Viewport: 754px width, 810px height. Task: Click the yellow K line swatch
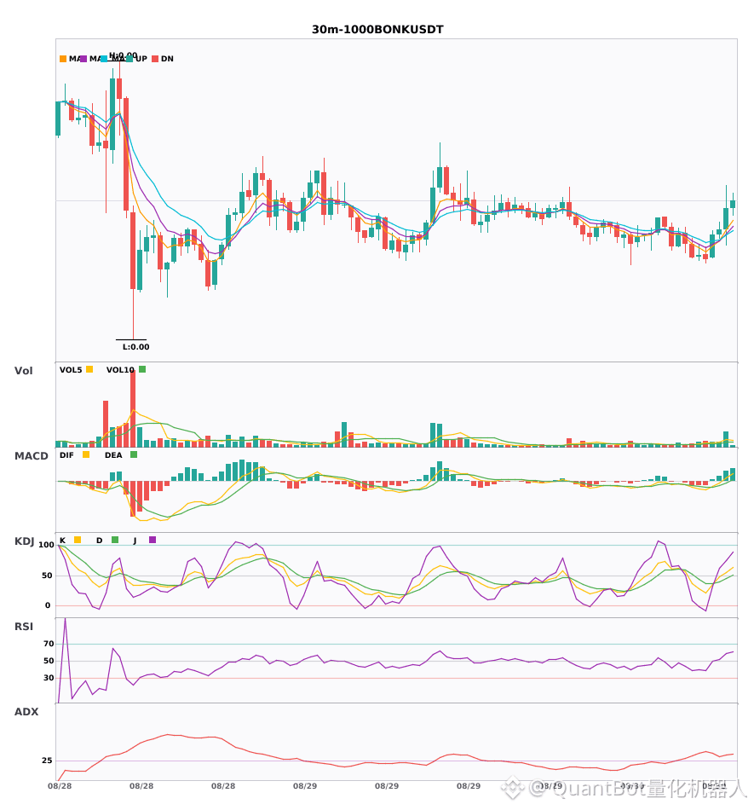tap(78, 540)
